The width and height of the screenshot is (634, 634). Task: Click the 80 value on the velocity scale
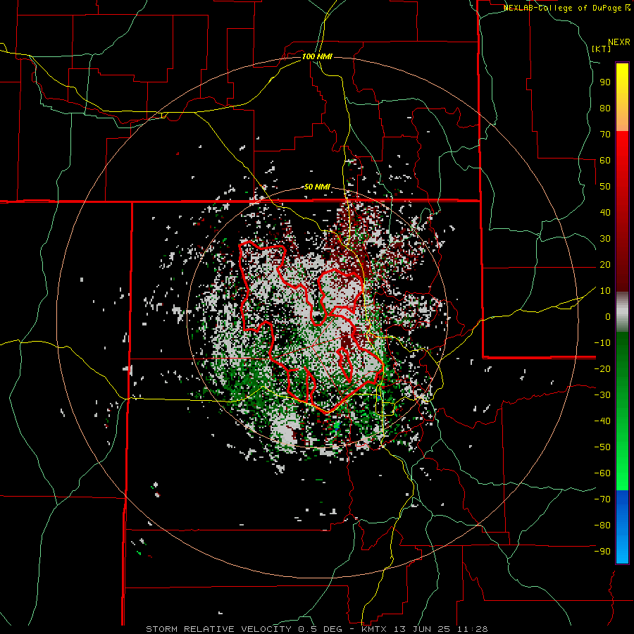(605, 108)
